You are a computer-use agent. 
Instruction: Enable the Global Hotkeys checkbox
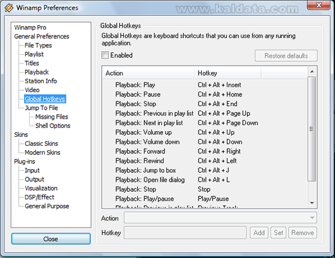(105, 55)
